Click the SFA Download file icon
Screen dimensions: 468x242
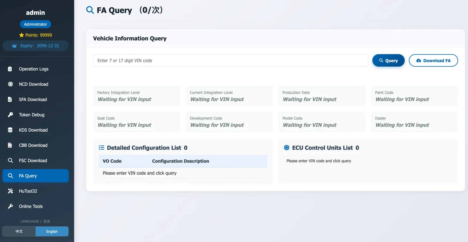[x=10, y=99]
